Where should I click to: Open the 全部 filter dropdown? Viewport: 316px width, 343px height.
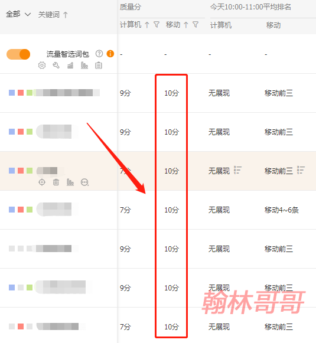pyautogui.click(x=18, y=14)
